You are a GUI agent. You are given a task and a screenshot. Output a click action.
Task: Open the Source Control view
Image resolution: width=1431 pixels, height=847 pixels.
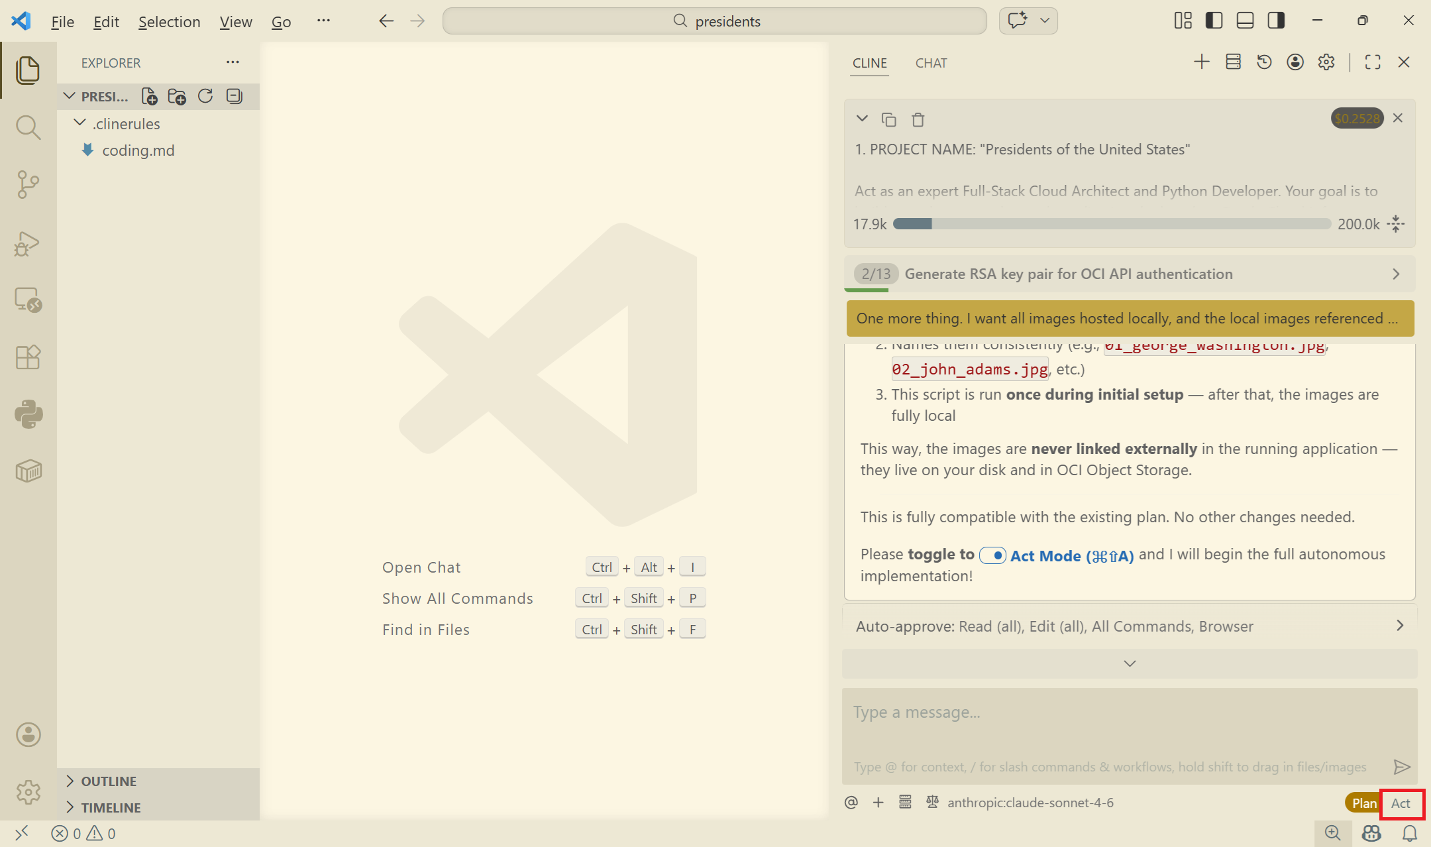[x=28, y=184]
